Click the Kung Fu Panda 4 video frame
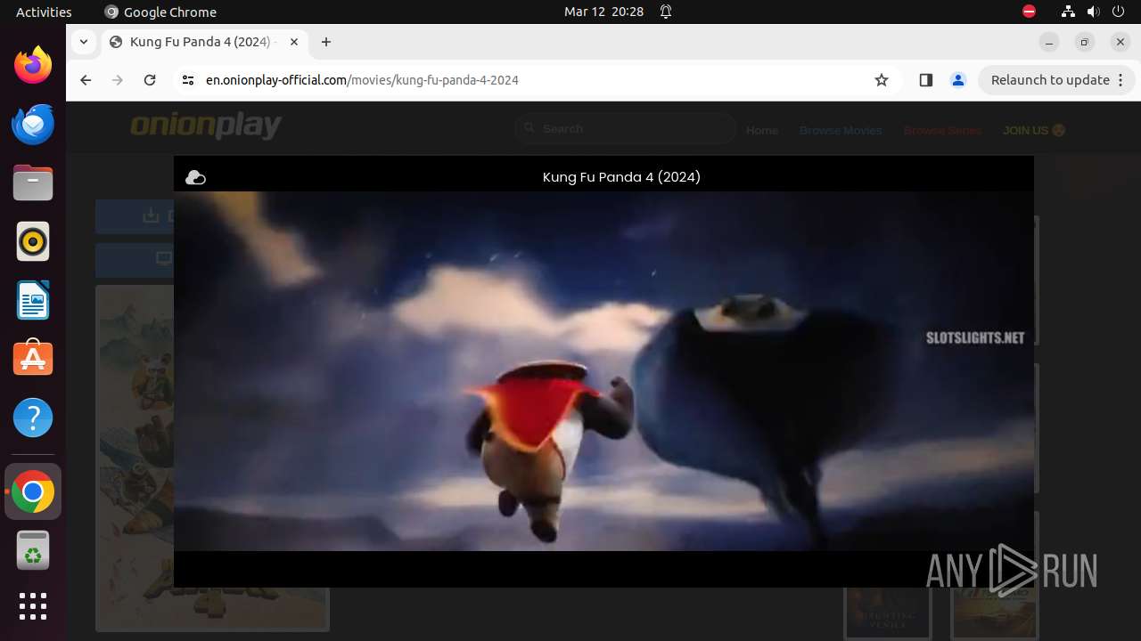Screen dimensions: 1141x641 (603, 371)
